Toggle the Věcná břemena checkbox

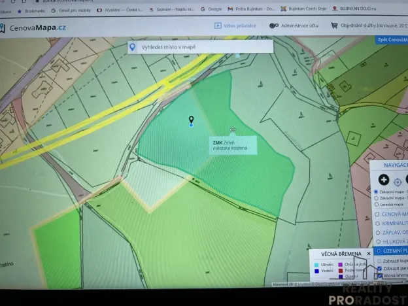(x=379, y=276)
